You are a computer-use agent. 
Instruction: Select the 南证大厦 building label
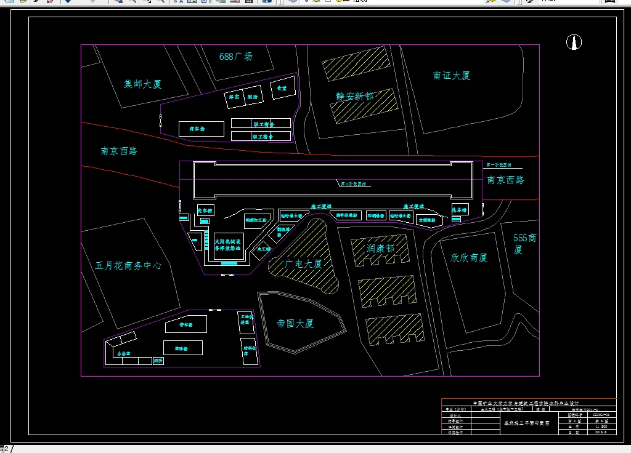(451, 76)
